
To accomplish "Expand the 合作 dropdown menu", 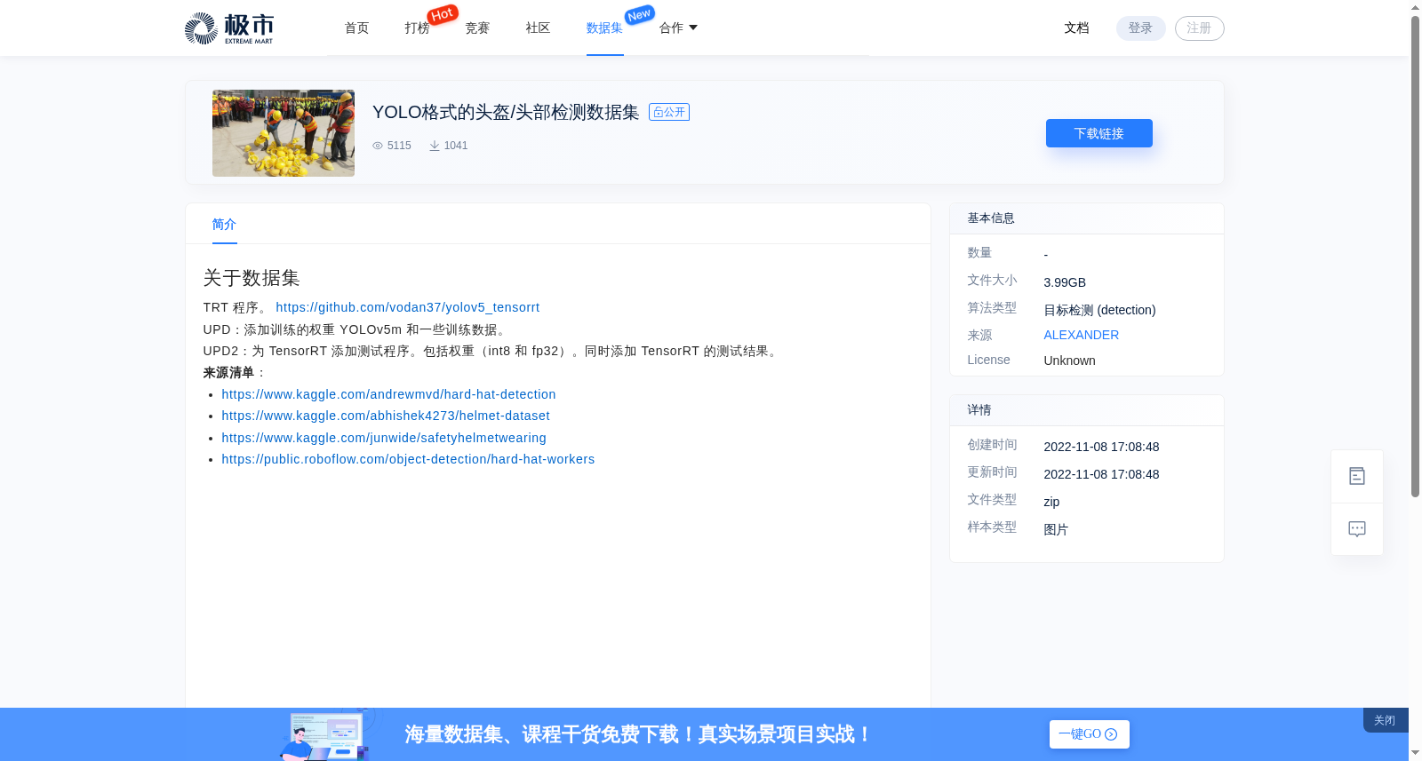I will 678,28.
